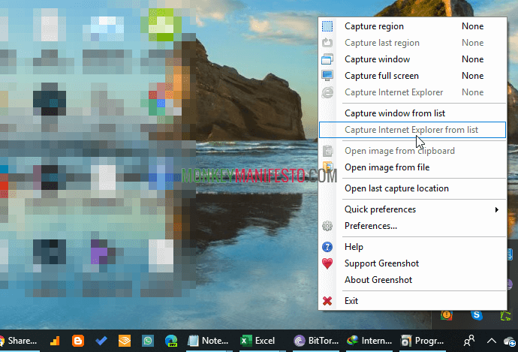
Task: Click the OneDrive cloud tray icon
Action: 510,341
